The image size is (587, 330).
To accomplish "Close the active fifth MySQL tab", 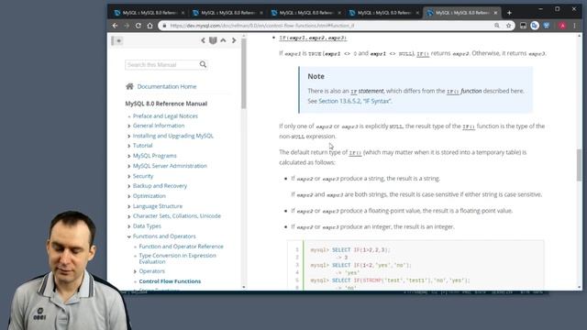I will [x=495, y=13].
